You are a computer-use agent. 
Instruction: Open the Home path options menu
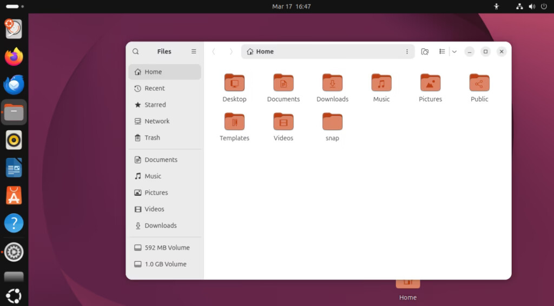(407, 51)
